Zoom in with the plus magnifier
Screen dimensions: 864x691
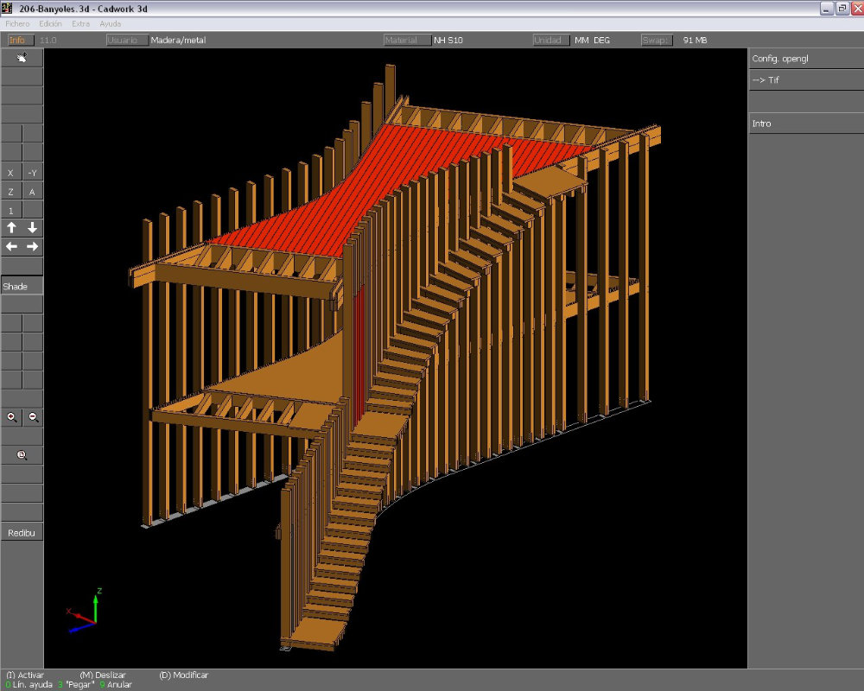11,417
